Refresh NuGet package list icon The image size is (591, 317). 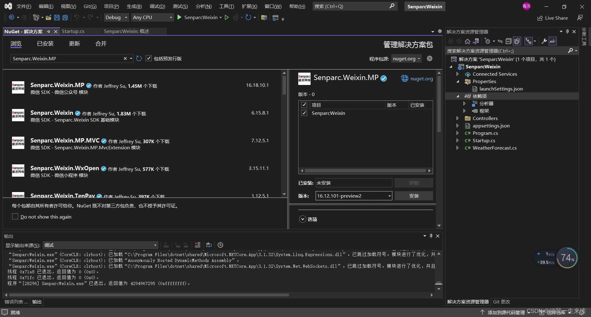point(139,58)
